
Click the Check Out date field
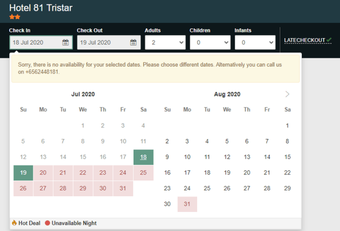[x=104, y=42]
